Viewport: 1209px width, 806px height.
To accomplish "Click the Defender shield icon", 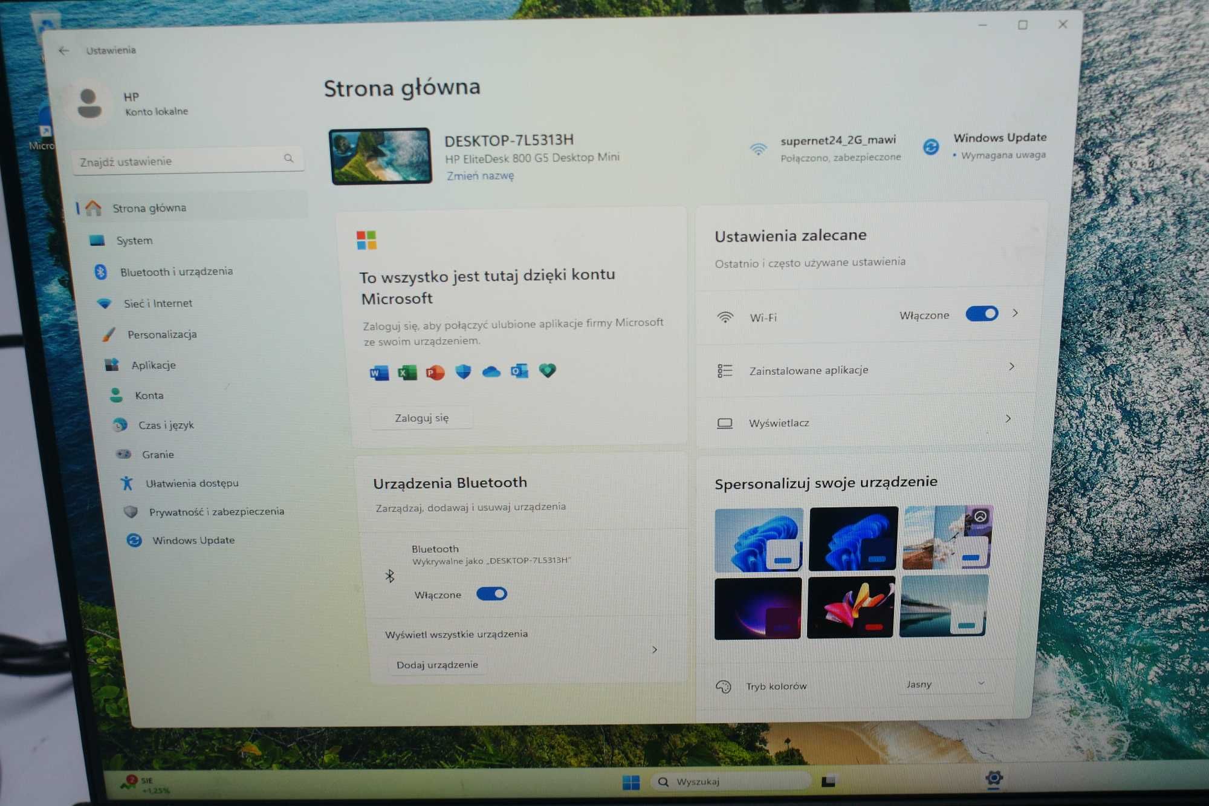I will (463, 372).
